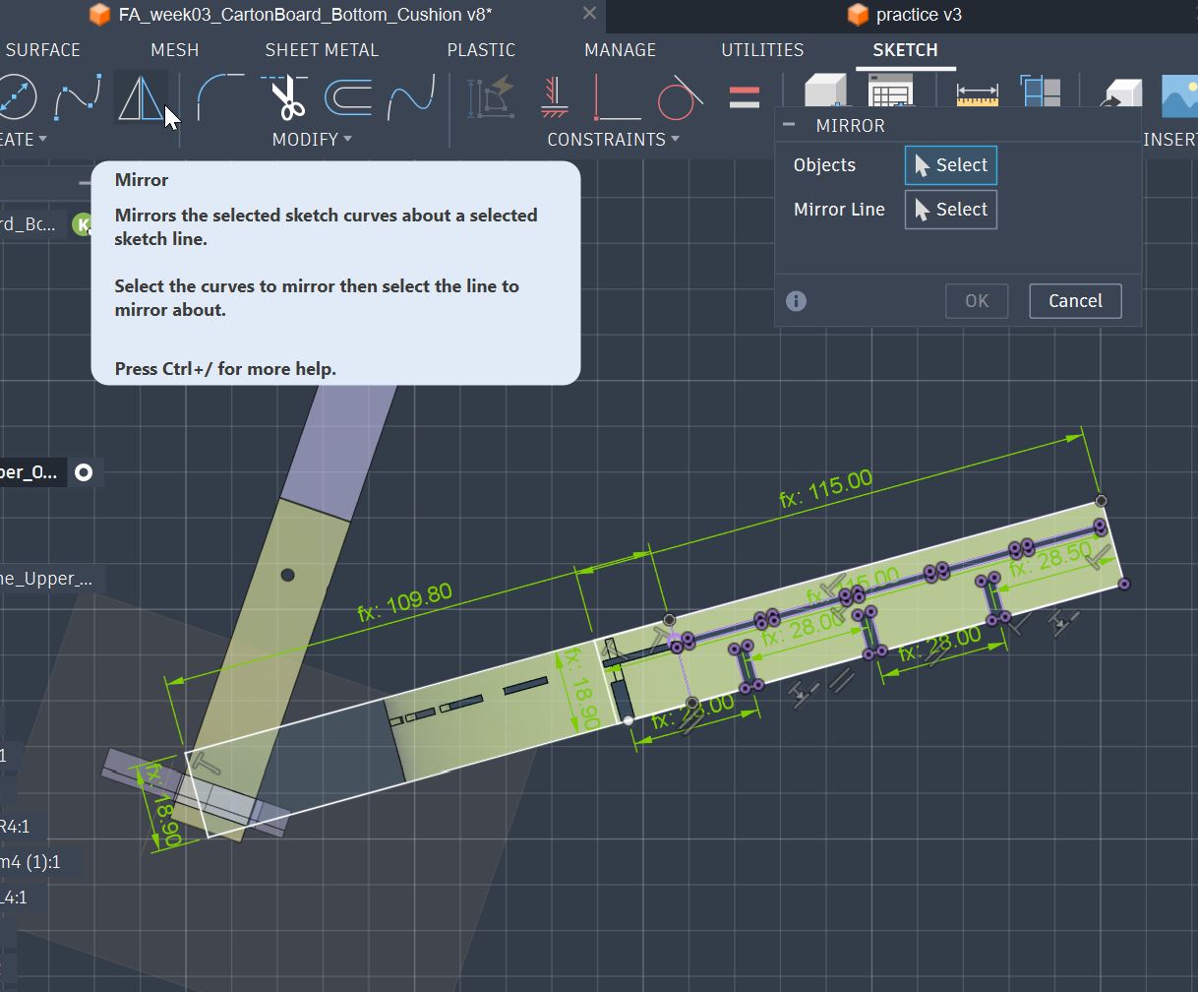
Task: Click the info icon in Mirror dialog
Action: click(797, 301)
